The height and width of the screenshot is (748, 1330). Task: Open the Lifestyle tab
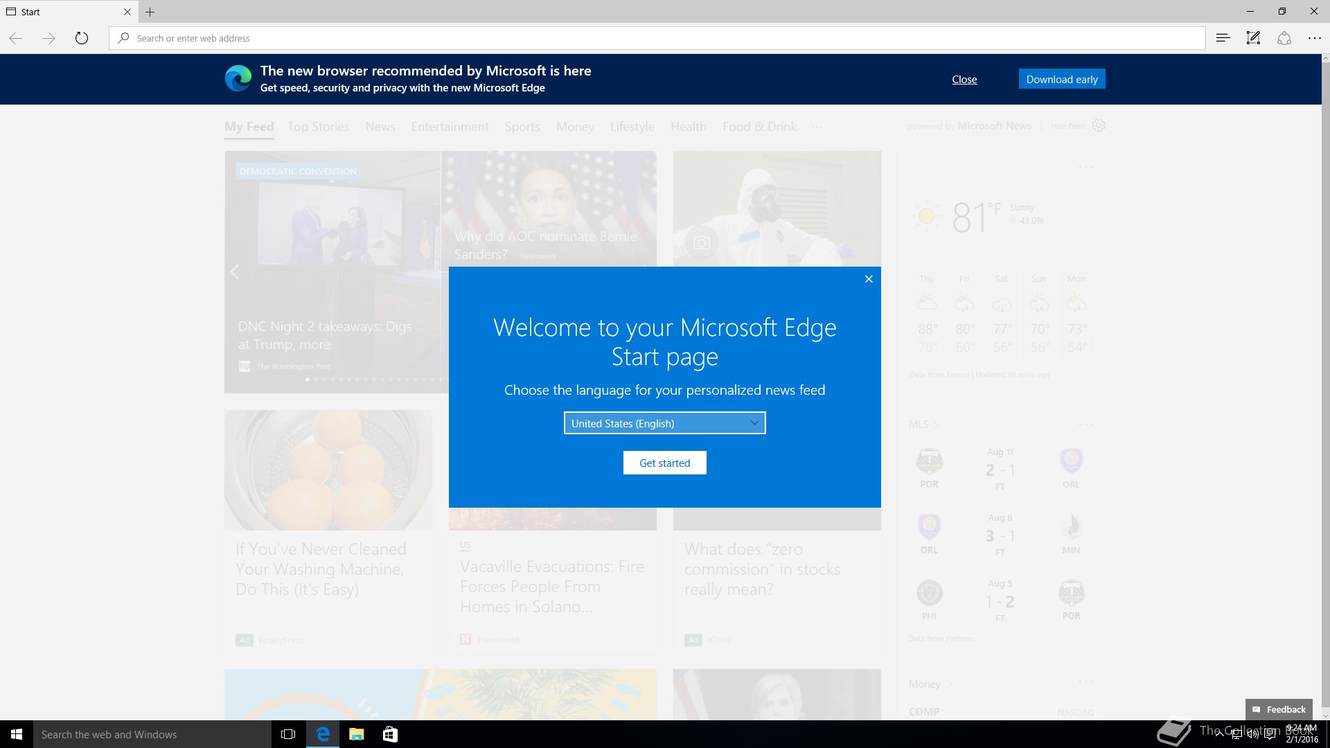point(632,127)
